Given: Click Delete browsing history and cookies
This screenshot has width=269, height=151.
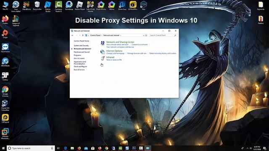Looking at the screenshot, I should click(163, 53).
